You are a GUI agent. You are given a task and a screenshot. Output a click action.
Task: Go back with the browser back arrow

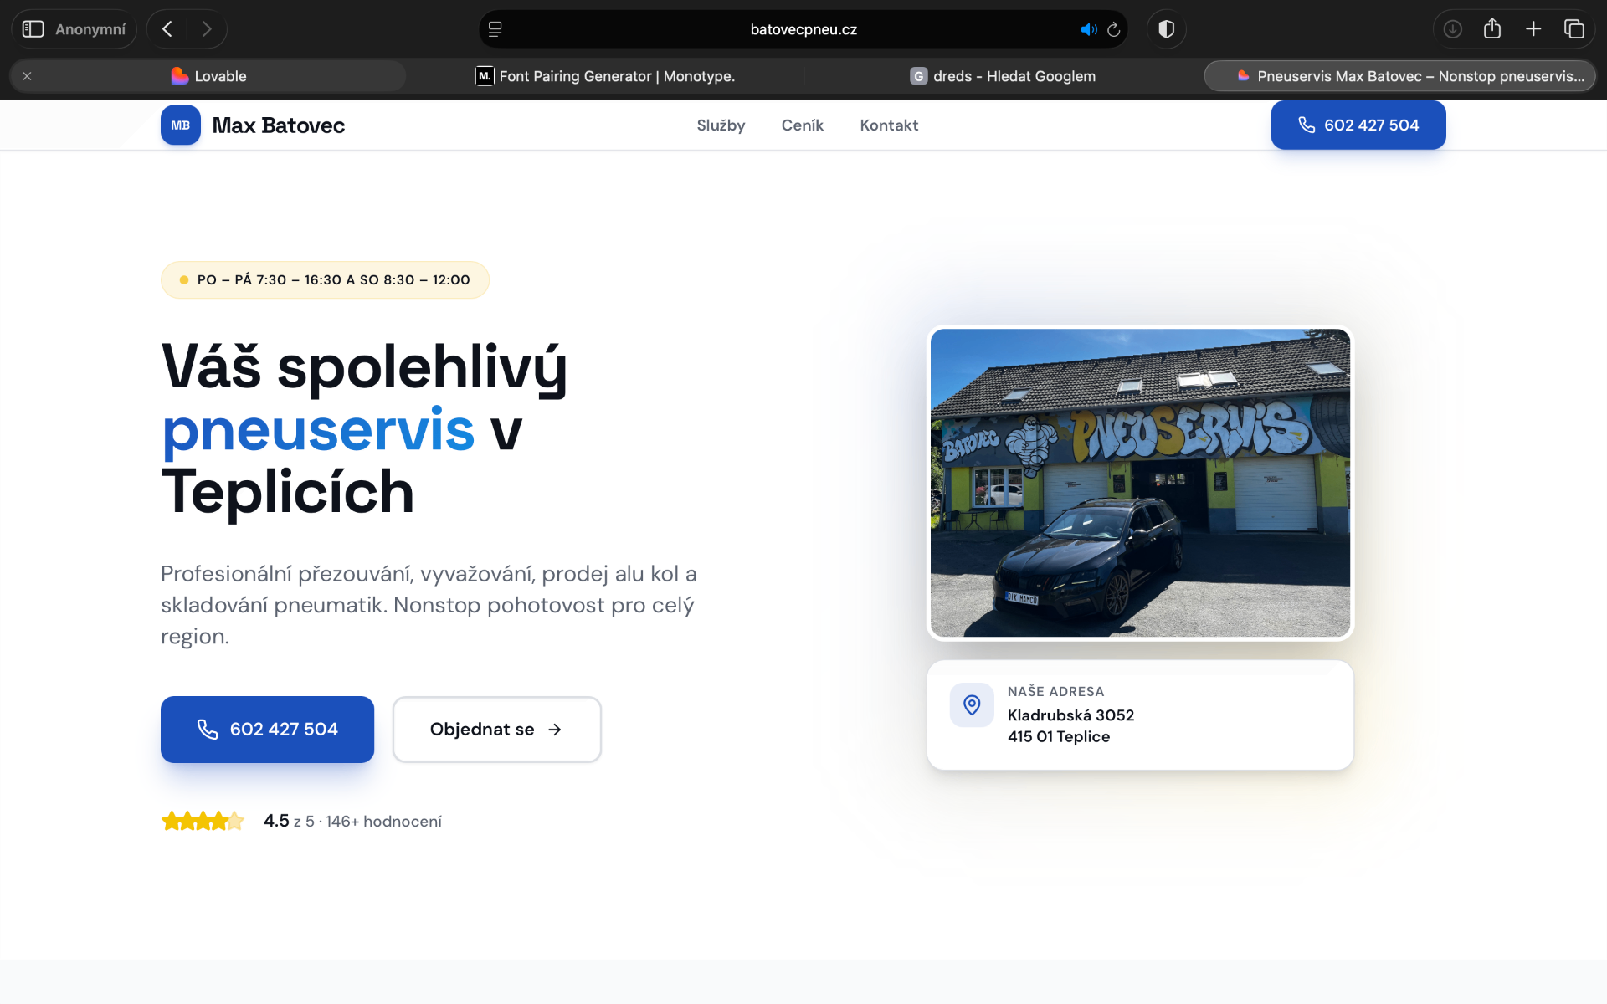[x=167, y=29]
